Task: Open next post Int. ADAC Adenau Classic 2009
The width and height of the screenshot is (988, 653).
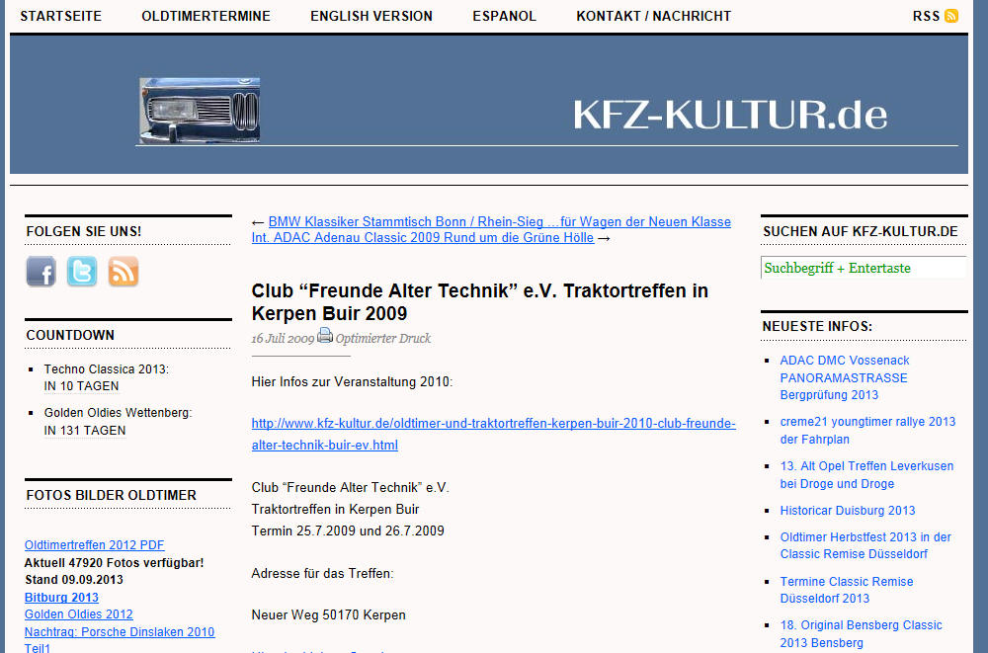Action: click(x=423, y=238)
